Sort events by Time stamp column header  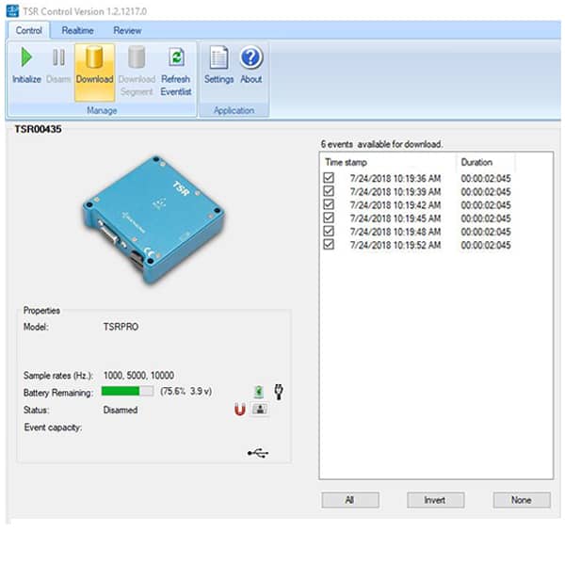(388, 162)
